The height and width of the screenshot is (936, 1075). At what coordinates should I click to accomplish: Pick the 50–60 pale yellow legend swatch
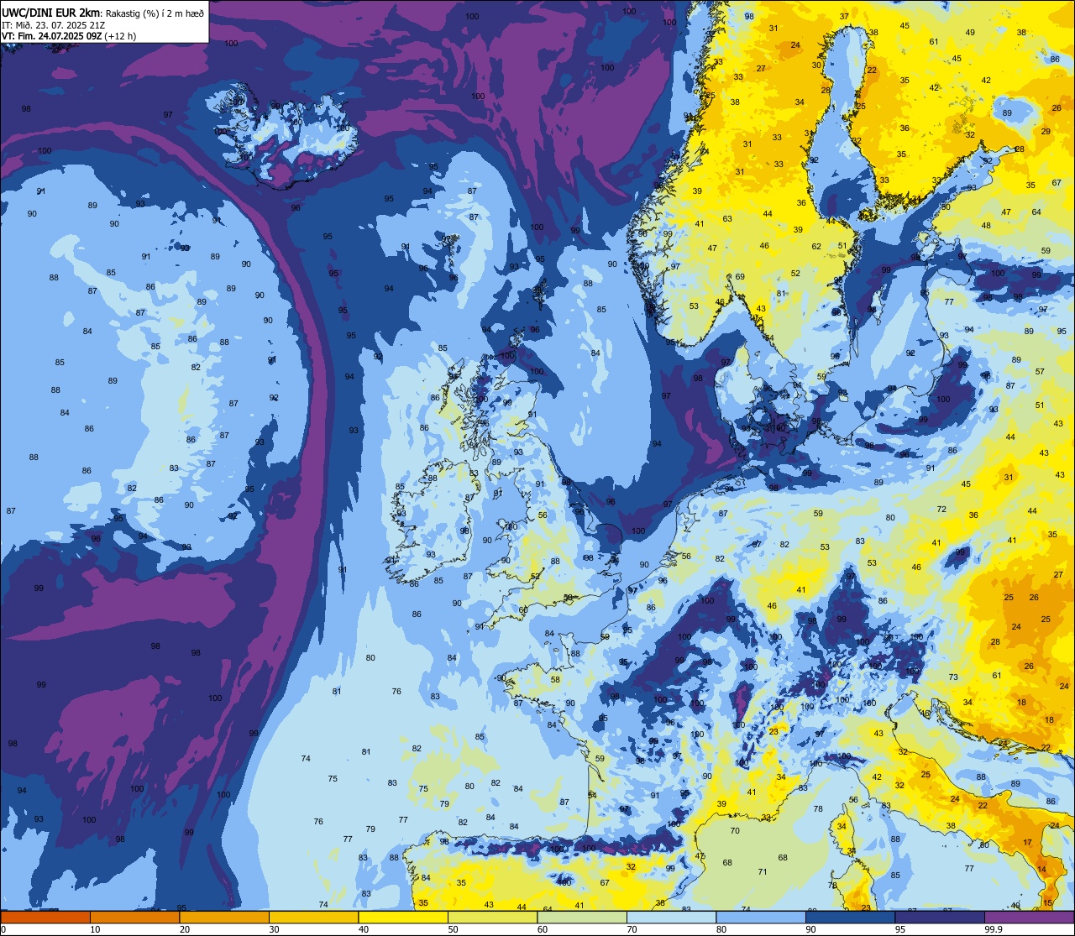click(492, 917)
